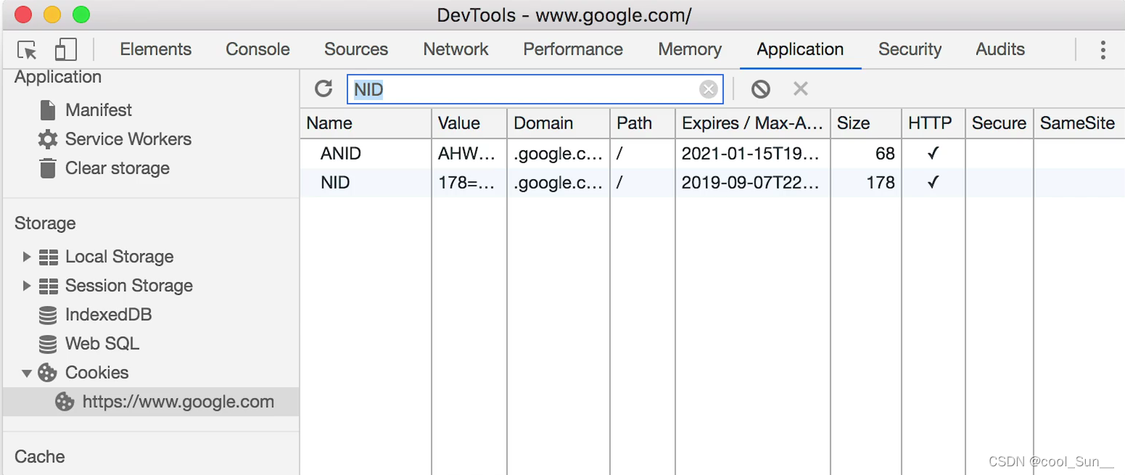Clear the NID filter text
The image size is (1125, 475).
pos(708,89)
